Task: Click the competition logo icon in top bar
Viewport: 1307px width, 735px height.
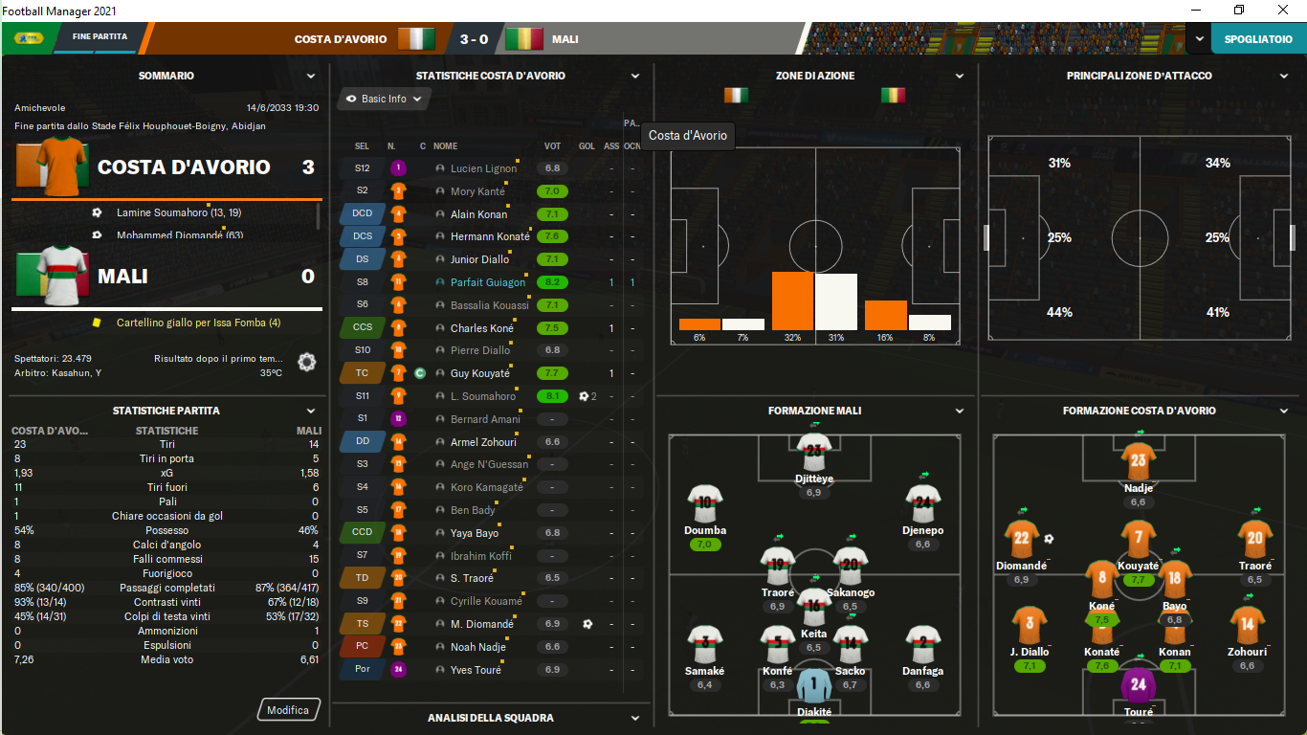Action: pyautogui.click(x=28, y=38)
